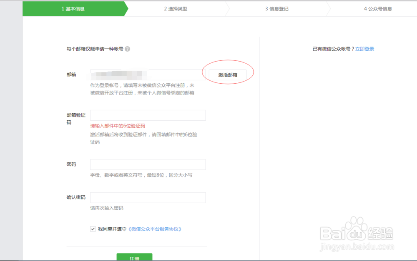Focus the 密码 password input field
417x261 pixels.
[x=148, y=164]
